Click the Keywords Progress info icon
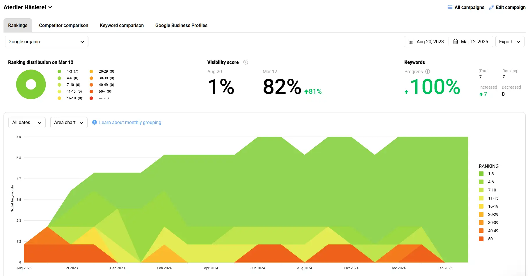The height and width of the screenshot is (276, 528). pos(428,71)
